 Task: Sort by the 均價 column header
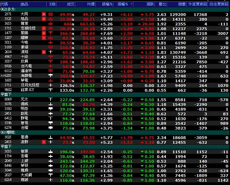click(85, 4)
